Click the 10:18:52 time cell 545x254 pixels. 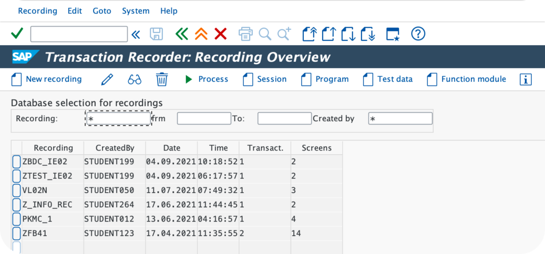click(x=218, y=162)
